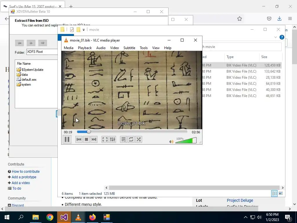
Task: Open File Explorer from the taskbar
Action: [35, 217]
